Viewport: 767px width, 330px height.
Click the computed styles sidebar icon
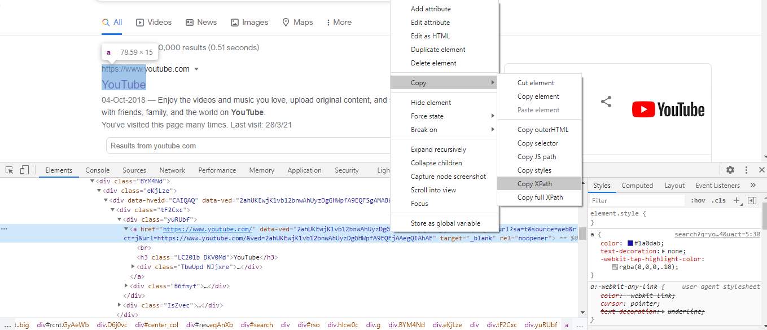(751, 200)
